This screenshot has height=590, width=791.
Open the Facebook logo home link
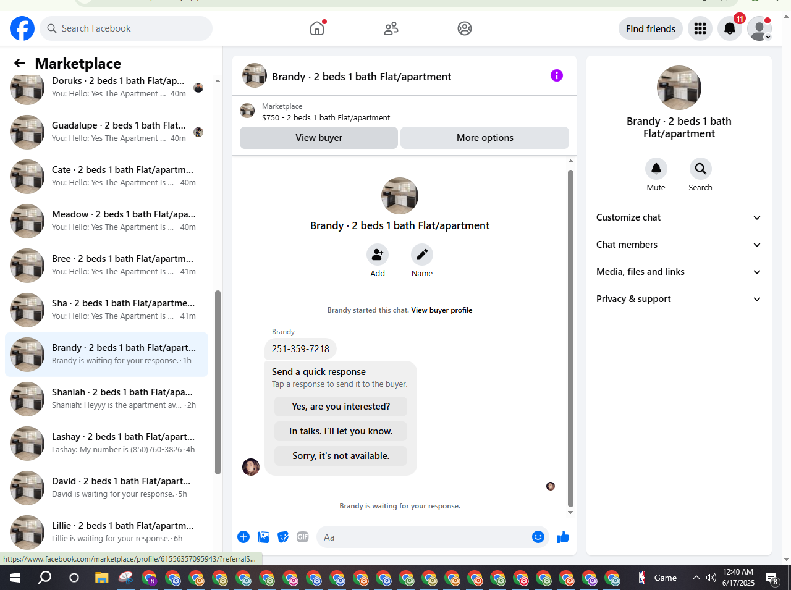pos(22,28)
